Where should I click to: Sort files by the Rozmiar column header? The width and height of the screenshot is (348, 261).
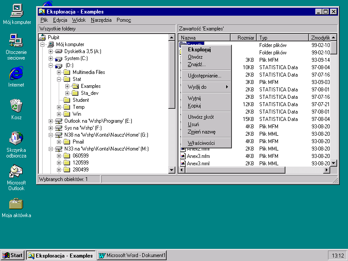244,38
